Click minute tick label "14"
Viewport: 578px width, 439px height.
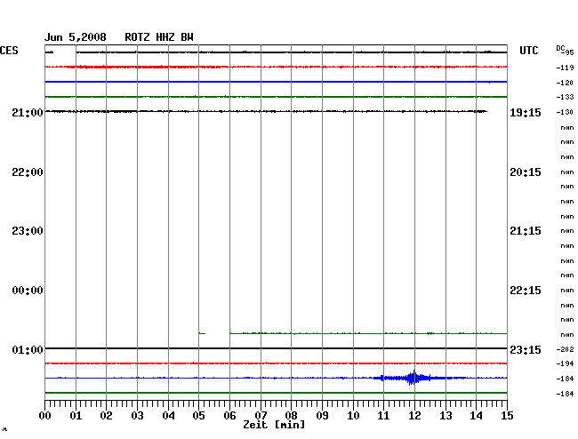pos(476,416)
